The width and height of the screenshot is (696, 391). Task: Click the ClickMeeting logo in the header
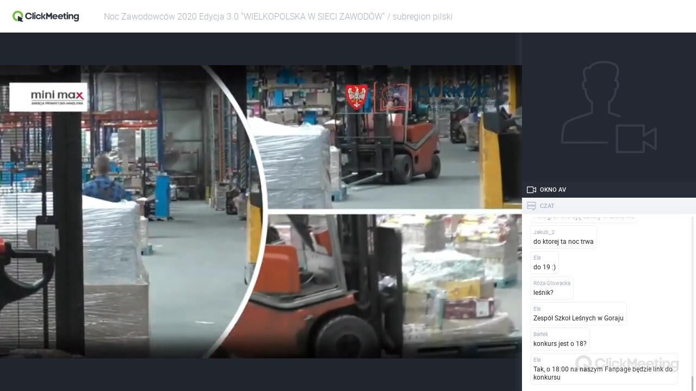pyautogui.click(x=46, y=16)
